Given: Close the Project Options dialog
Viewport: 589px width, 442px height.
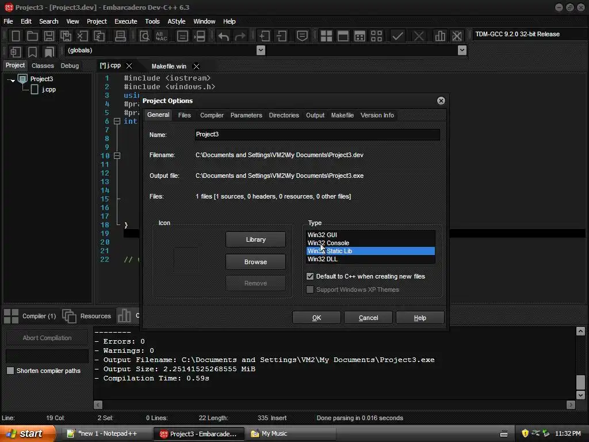Looking at the screenshot, I should [441, 101].
